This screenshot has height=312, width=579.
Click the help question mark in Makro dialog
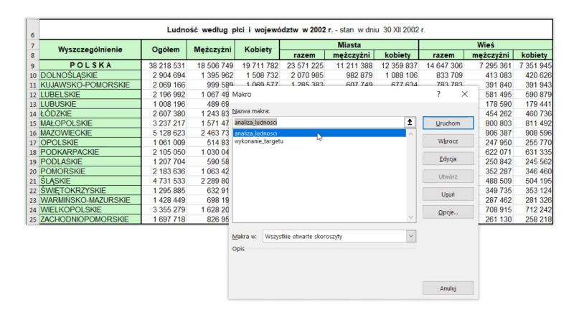(438, 94)
